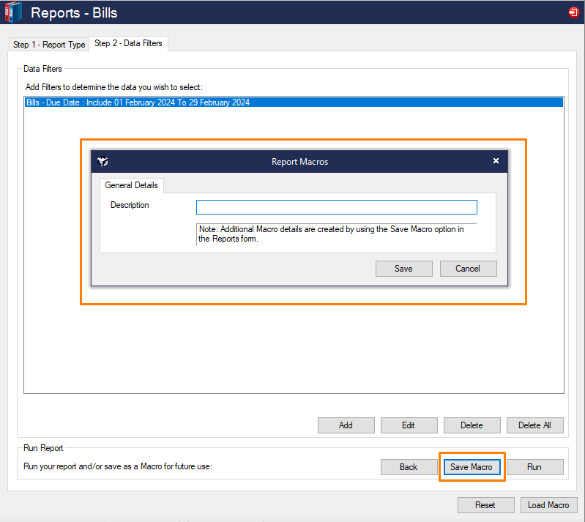Screen dimensions: 585x522
Task: Click the Save Macro button
Action: point(472,467)
